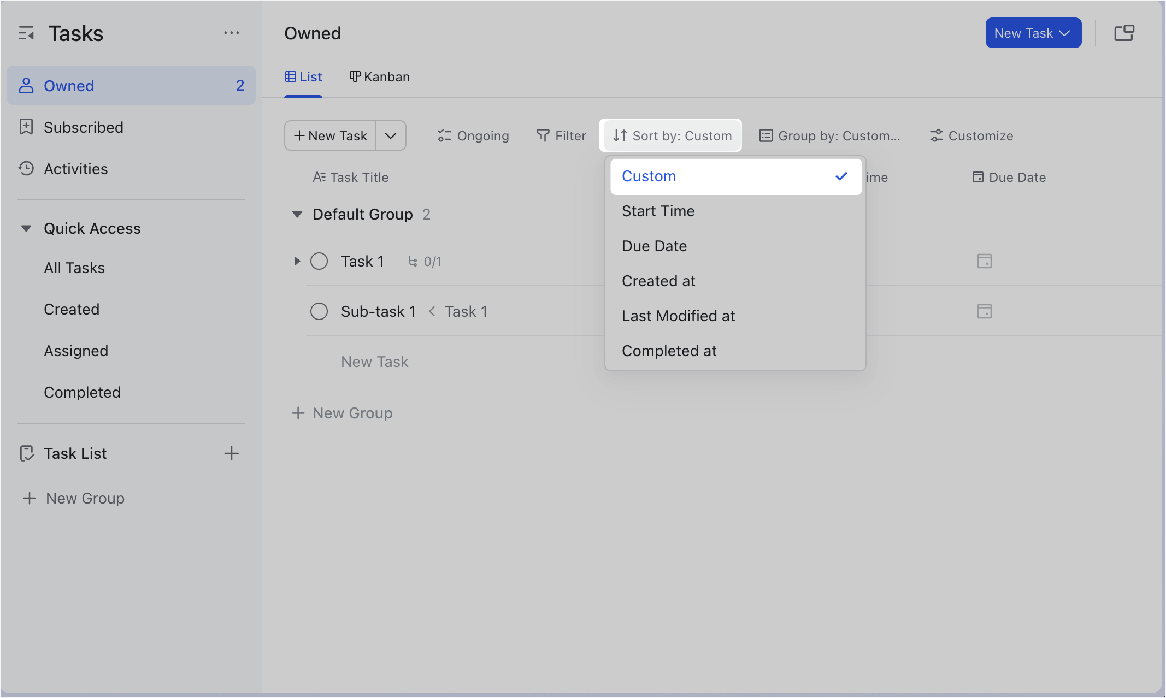
Task: Open the Tasks more options ellipsis
Action: [232, 33]
